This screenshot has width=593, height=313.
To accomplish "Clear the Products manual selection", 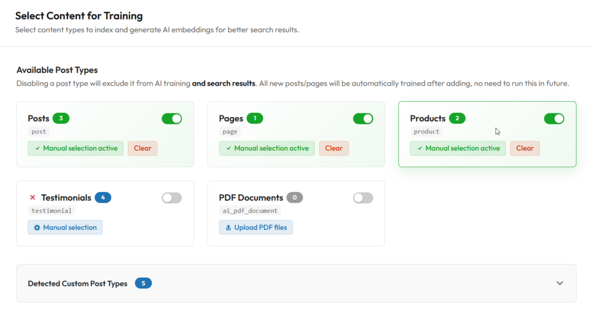I will pos(525,148).
